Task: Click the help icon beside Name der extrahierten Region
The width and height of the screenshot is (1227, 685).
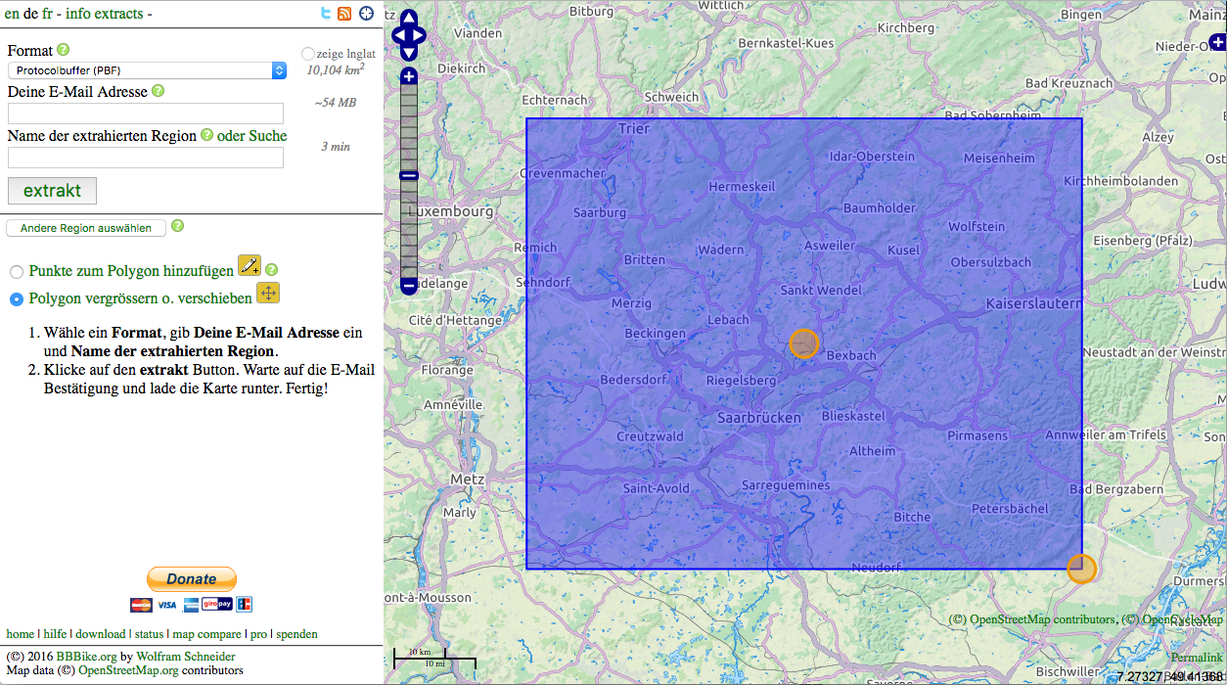Action: [206, 135]
